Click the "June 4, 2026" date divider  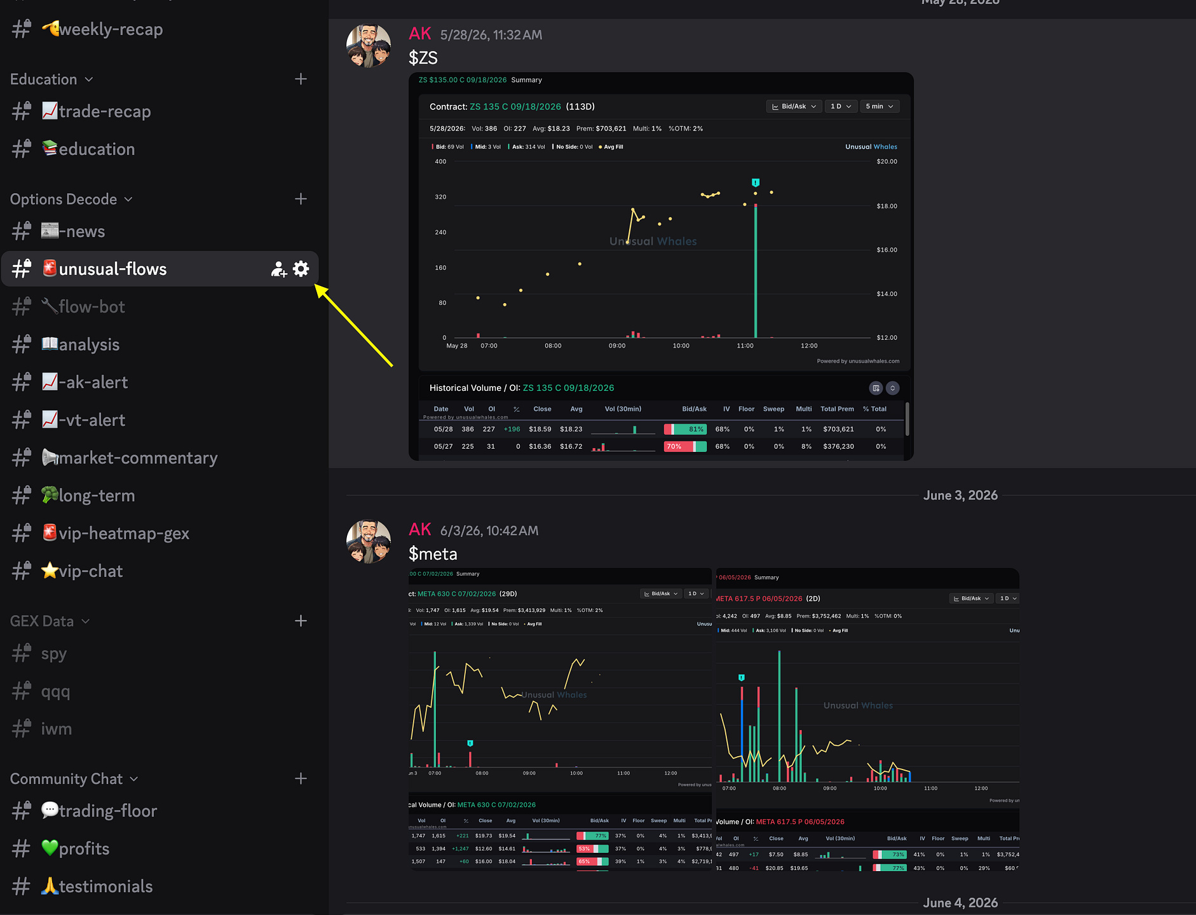pyautogui.click(x=960, y=903)
